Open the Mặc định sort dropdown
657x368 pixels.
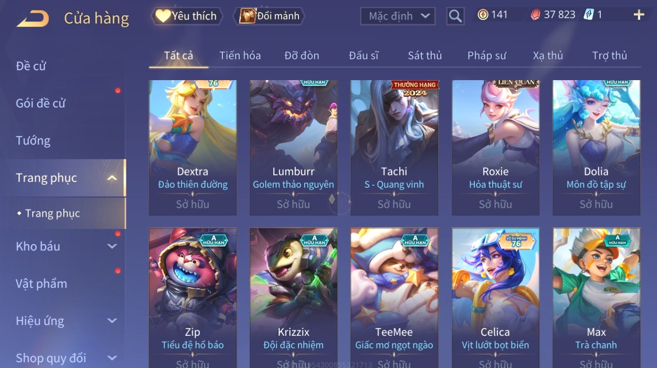point(398,17)
